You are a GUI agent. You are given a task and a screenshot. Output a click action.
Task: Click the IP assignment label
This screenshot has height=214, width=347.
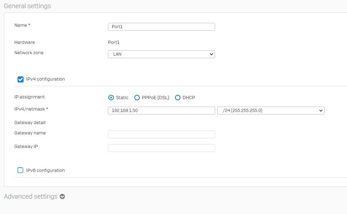point(29,97)
